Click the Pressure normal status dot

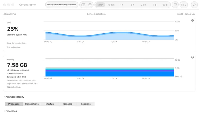[8, 73]
